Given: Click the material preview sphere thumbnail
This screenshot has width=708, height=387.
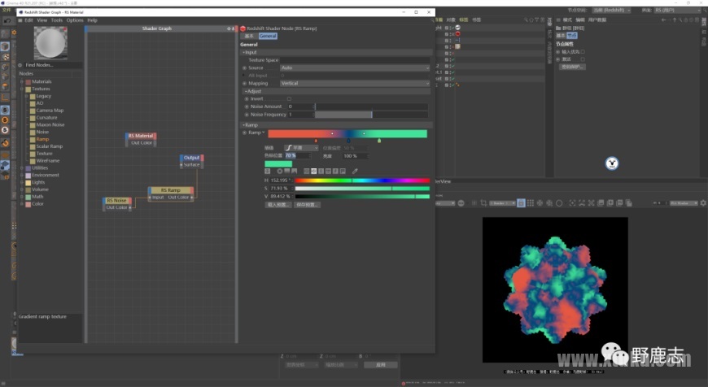Looking at the screenshot, I should point(50,43).
